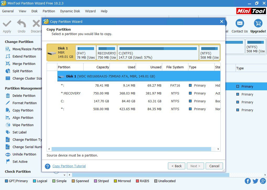This screenshot has height=190, width=267.
Task: Click Unhide Partition eye icon
Action: [x=8, y=154]
